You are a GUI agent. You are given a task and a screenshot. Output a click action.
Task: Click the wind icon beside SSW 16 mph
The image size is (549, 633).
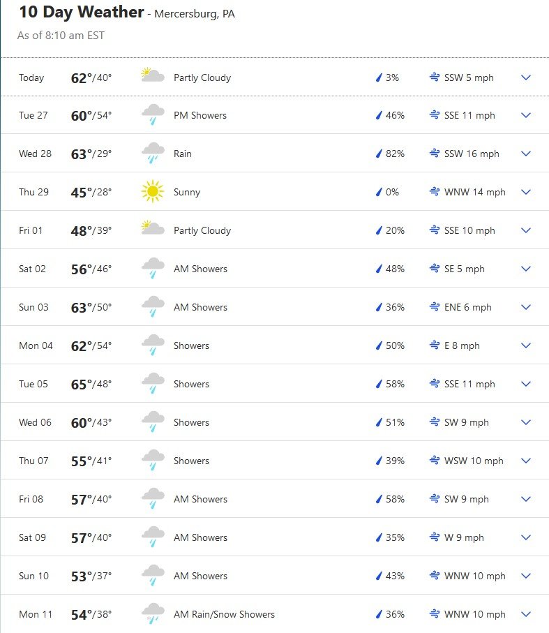(x=435, y=154)
